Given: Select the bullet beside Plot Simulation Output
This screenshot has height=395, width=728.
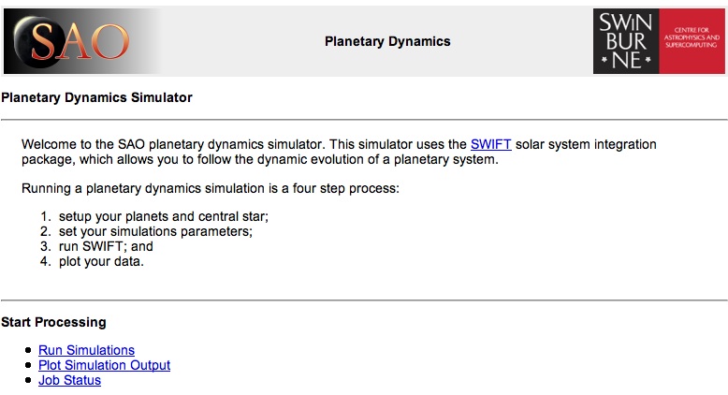Looking at the screenshot, I should [28, 365].
